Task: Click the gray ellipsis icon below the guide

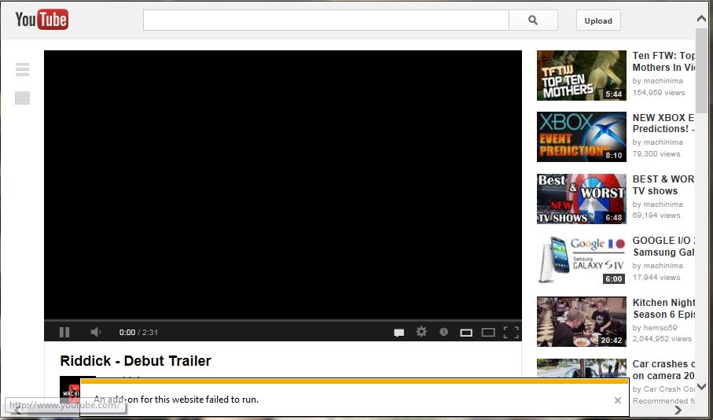Action: [22, 98]
